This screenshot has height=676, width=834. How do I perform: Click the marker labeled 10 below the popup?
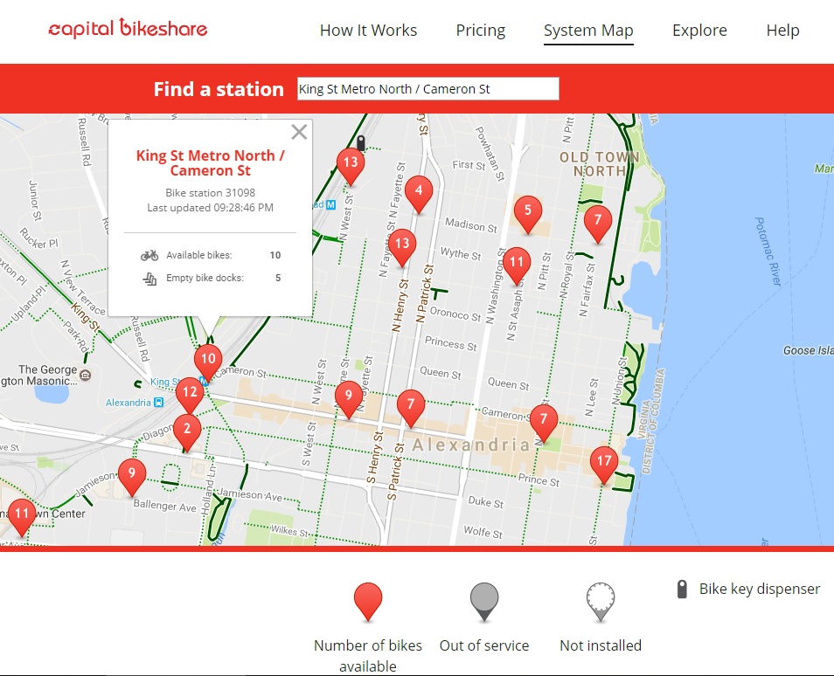pyautogui.click(x=207, y=359)
